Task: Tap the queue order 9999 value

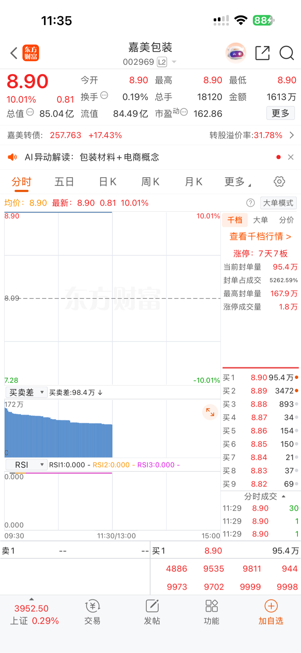Action: [250, 587]
